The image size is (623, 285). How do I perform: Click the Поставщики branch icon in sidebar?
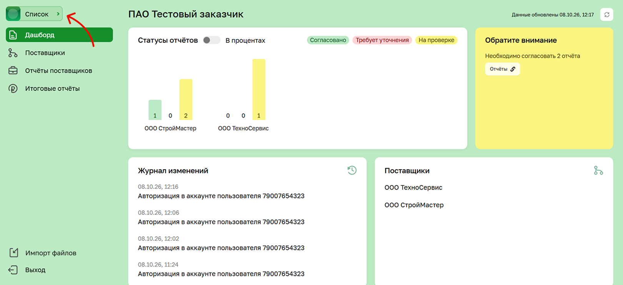[13, 53]
